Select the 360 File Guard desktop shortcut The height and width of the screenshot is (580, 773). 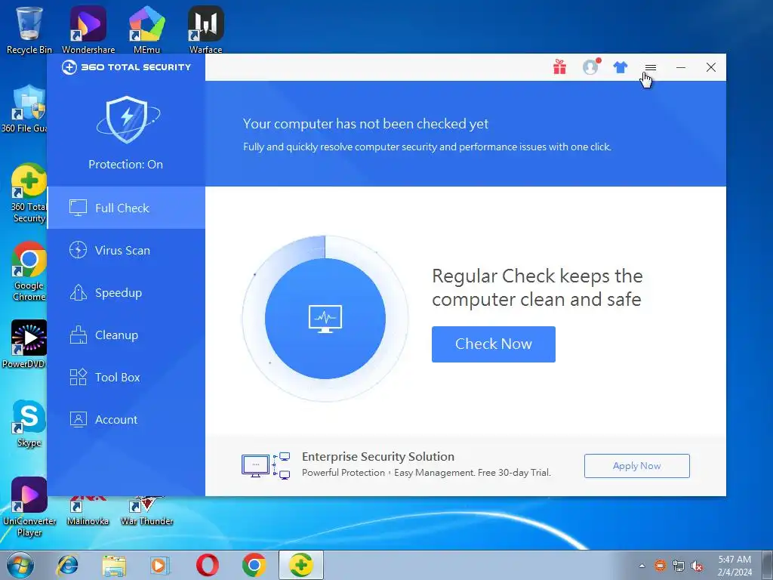(x=25, y=109)
